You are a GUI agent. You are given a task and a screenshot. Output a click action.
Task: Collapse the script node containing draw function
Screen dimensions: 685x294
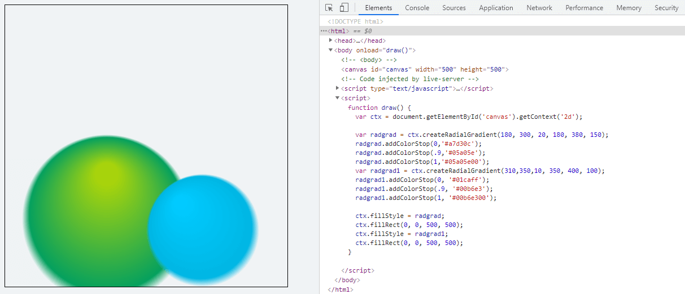[338, 97]
